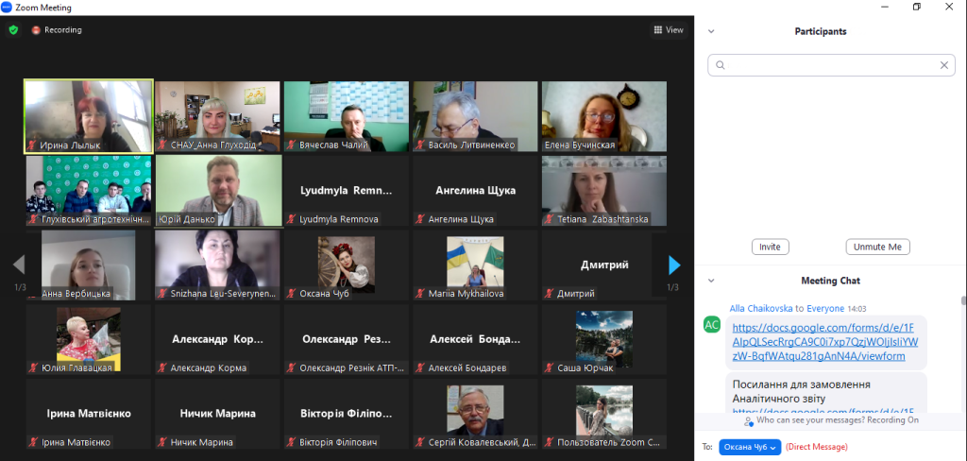Go to next page of video gallery

[x=673, y=265]
